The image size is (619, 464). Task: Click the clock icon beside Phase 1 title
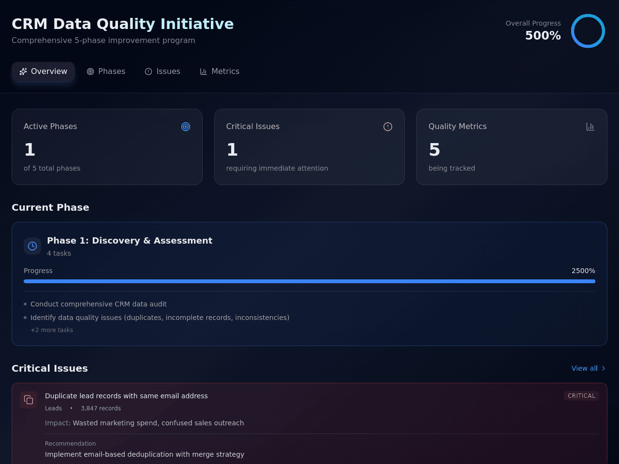pyautogui.click(x=32, y=246)
